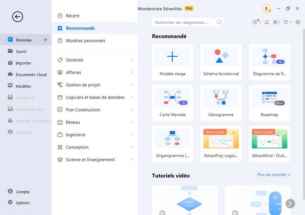
Task: Expand the Conception category chevron
Action: (132, 147)
